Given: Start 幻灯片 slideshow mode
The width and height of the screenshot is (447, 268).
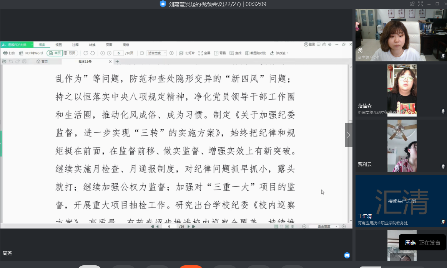Looking at the screenshot, I should click(x=187, y=53).
